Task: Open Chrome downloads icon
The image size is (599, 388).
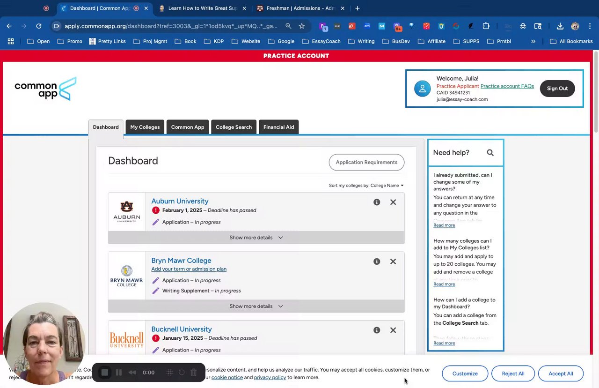Action: pyautogui.click(x=560, y=26)
